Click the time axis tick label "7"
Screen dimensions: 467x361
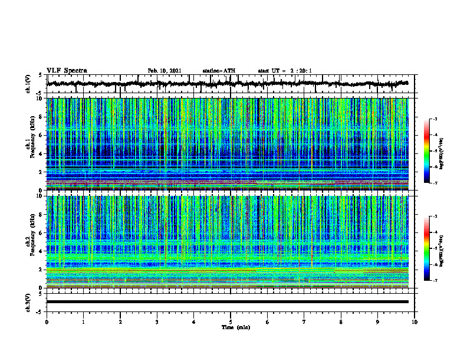304,322
